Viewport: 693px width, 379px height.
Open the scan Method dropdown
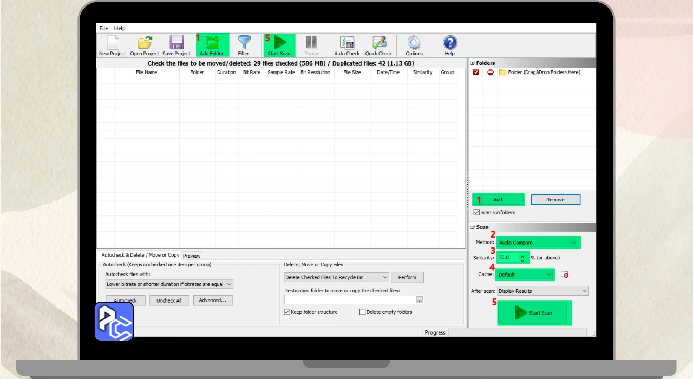pos(538,243)
